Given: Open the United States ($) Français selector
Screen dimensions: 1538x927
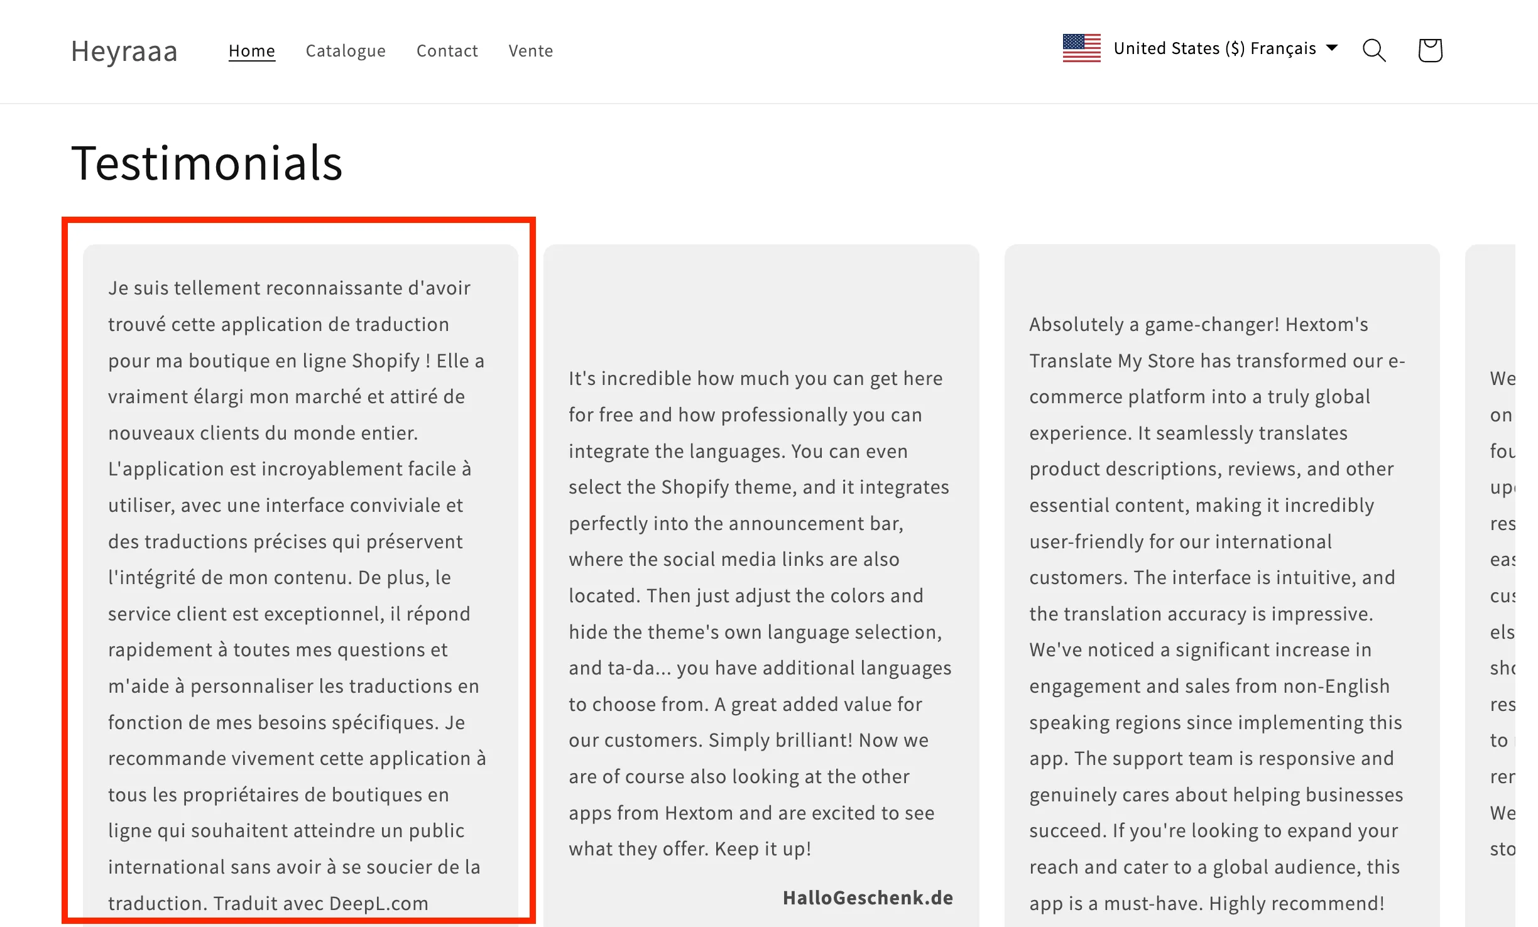Looking at the screenshot, I should click(x=1201, y=48).
